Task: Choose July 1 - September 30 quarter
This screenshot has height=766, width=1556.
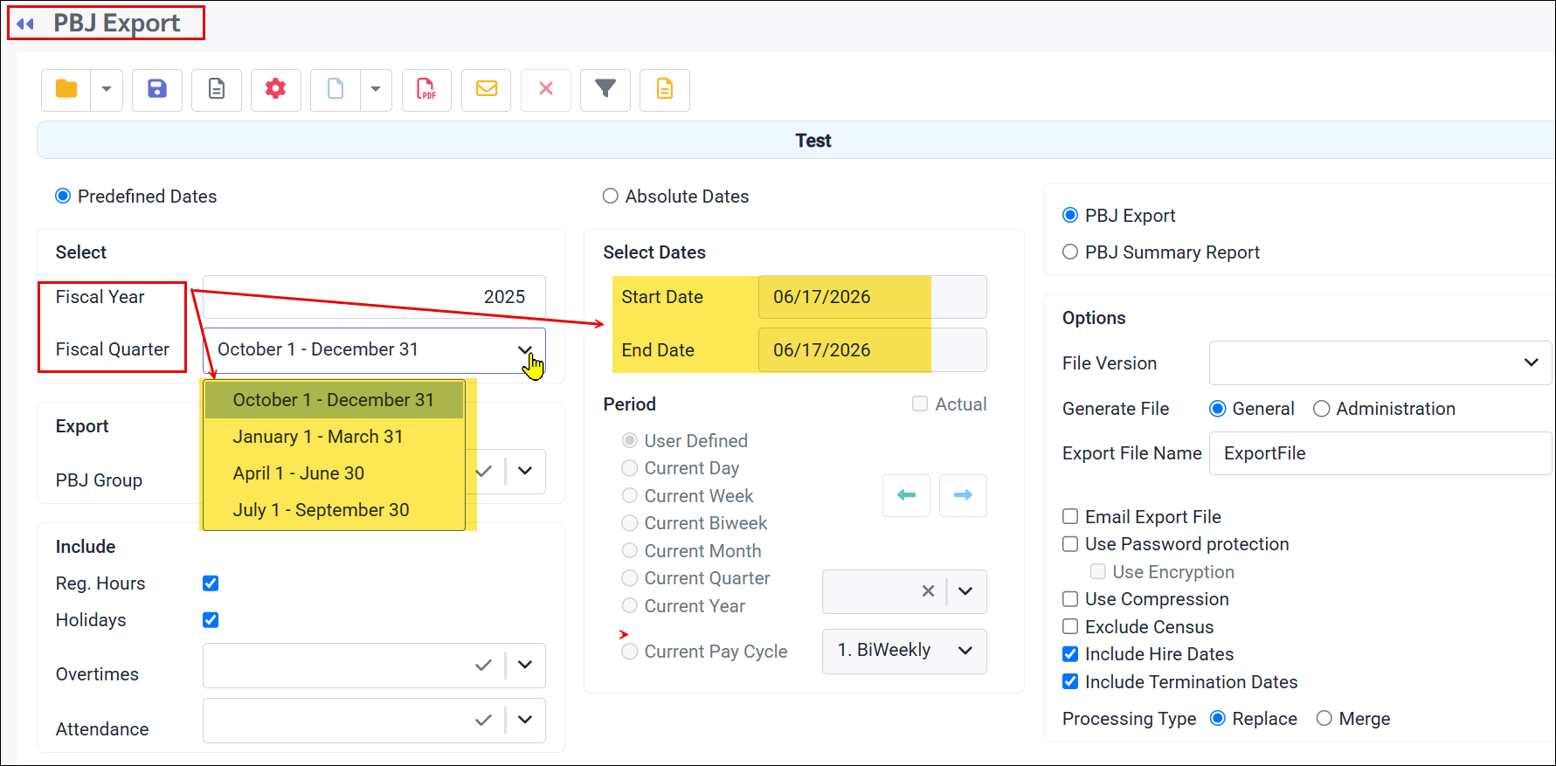Action: pyautogui.click(x=334, y=510)
